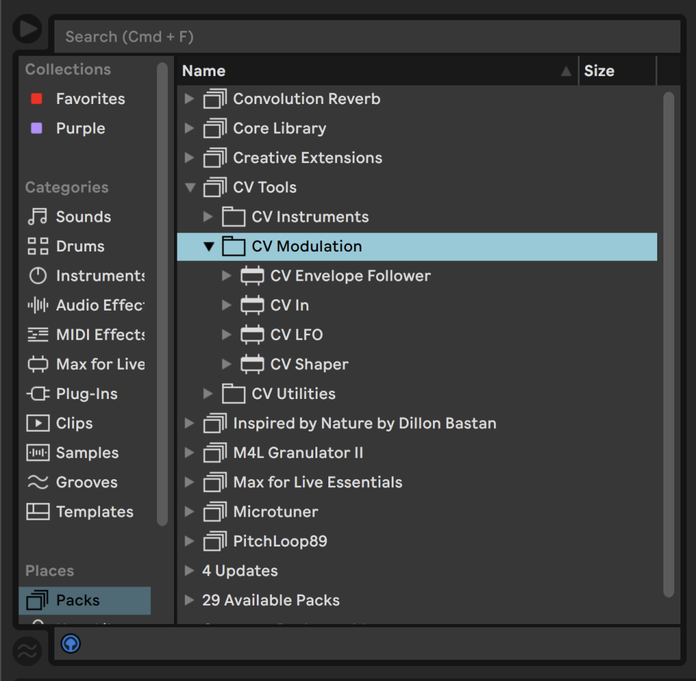
Task: Toggle the groove pool wave button
Action: (x=27, y=651)
